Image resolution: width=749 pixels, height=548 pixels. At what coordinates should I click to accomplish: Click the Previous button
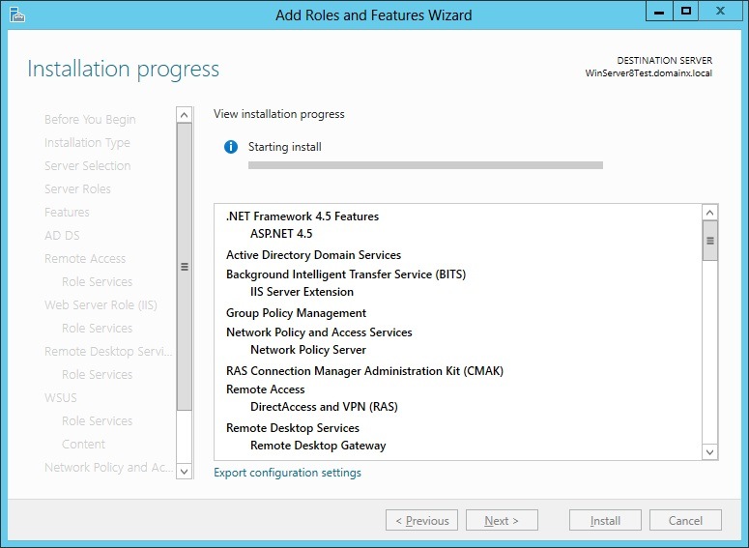[x=421, y=520]
